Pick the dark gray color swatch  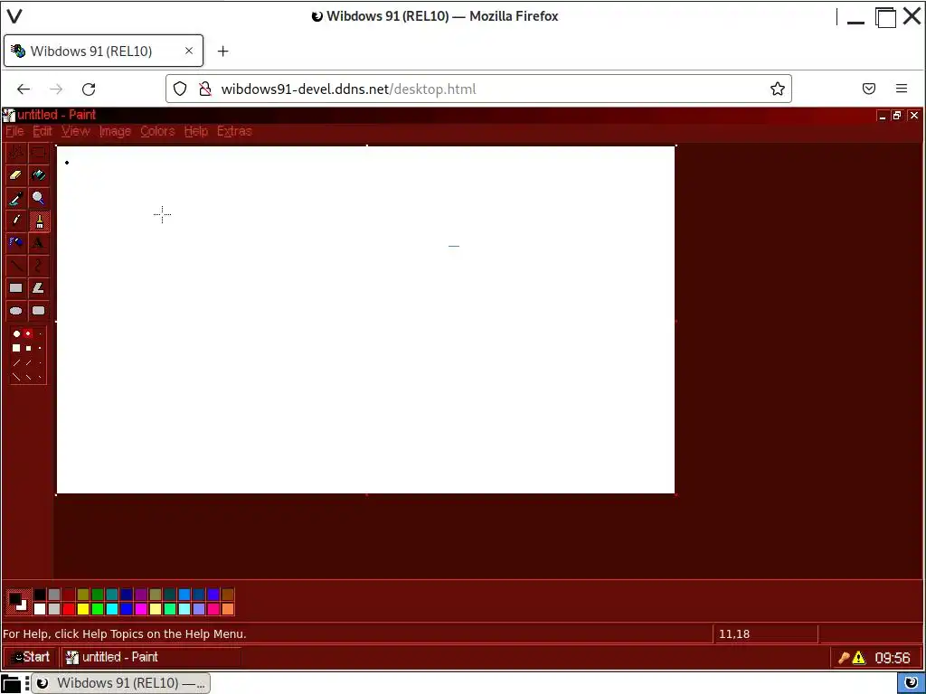point(54,595)
